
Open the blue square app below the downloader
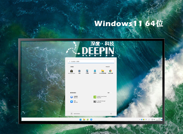point(74,102)
